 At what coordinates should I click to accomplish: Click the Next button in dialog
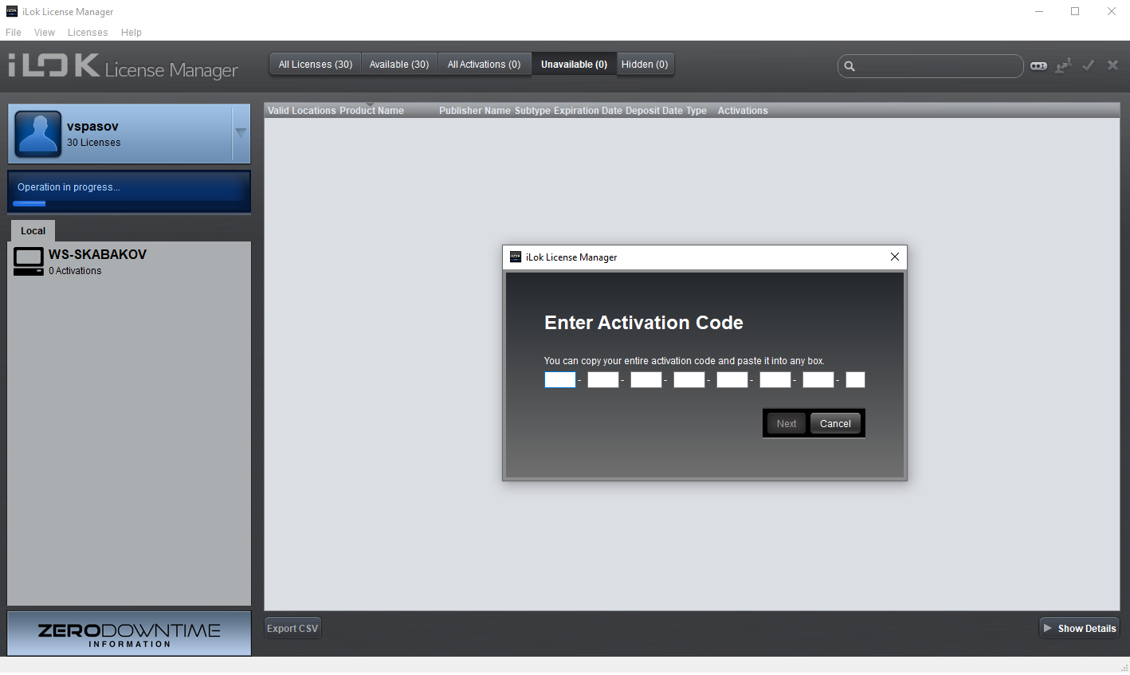pos(787,424)
